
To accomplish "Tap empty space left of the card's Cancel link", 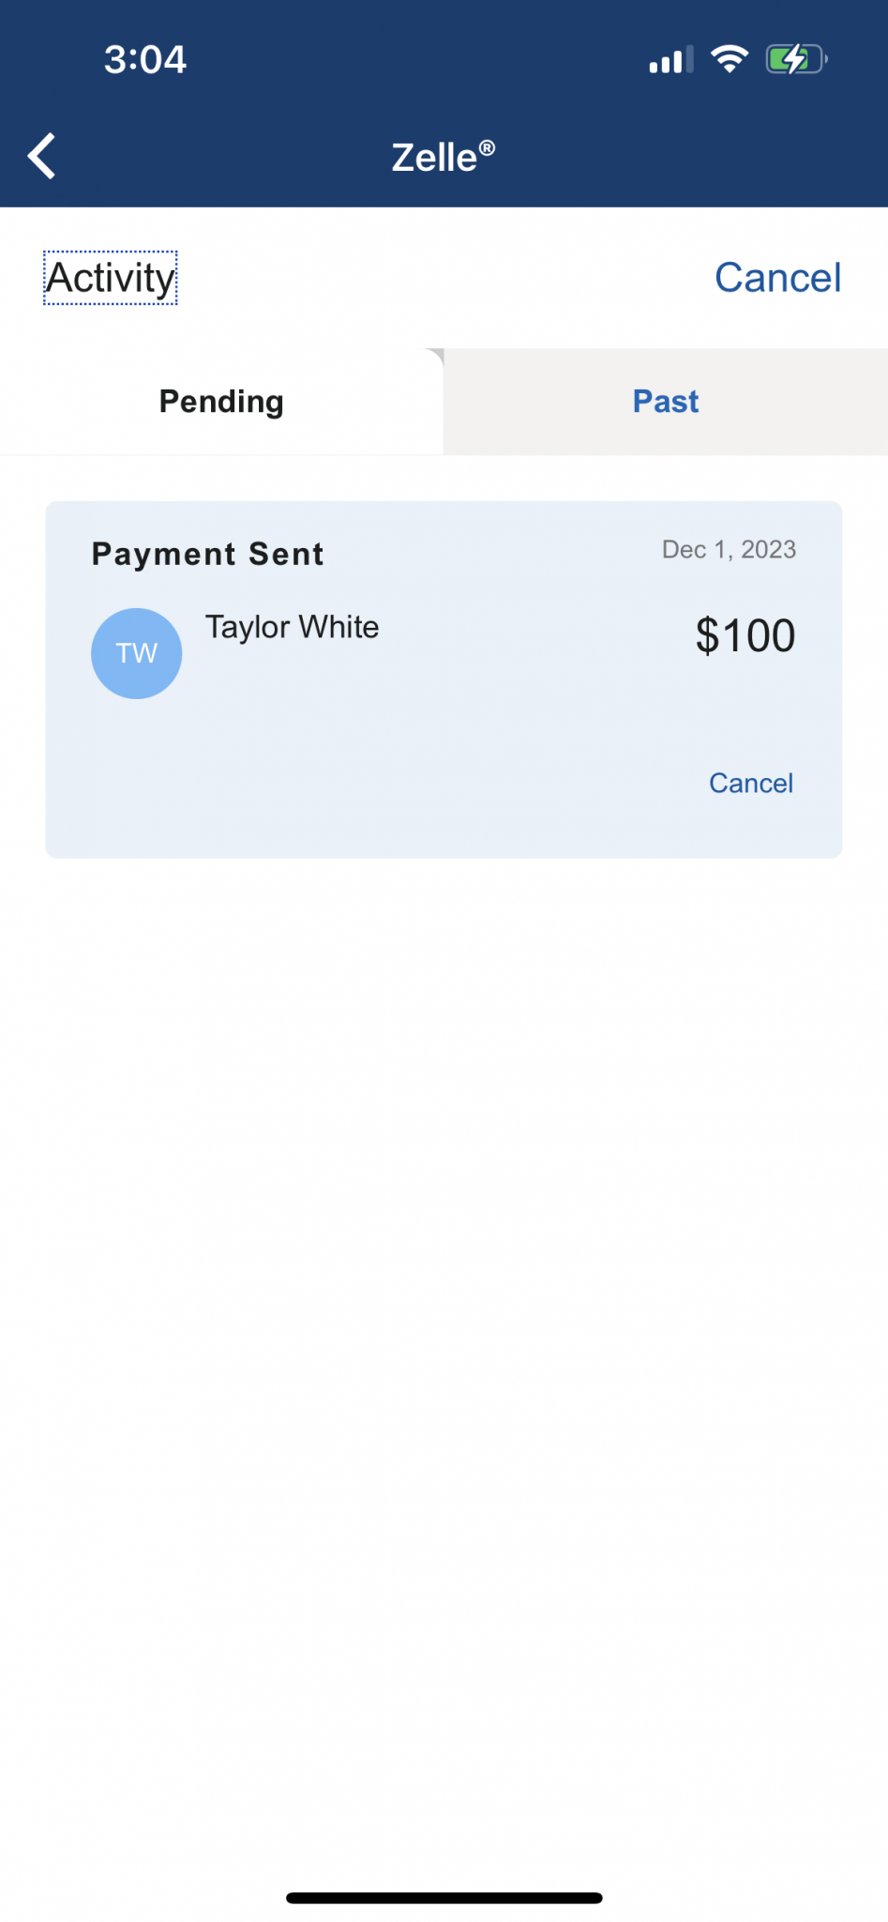I will pos(375,783).
